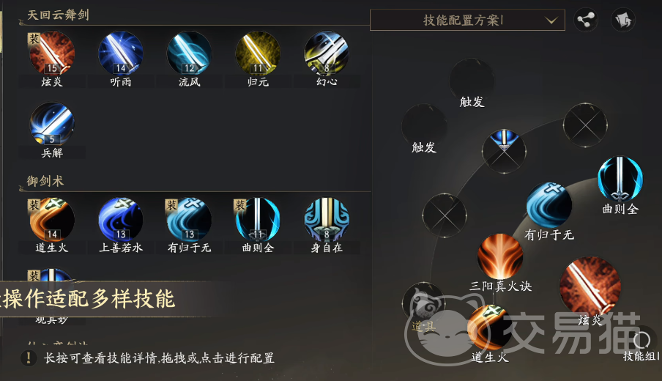Select the 兵解 skill icon

[x=52, y=124]
